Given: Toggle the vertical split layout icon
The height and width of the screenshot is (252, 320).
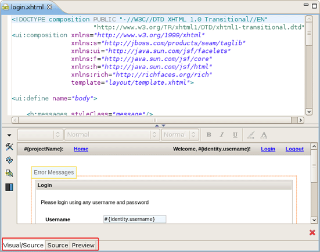Looking at the screenshot, I should [x=9, y=187].
